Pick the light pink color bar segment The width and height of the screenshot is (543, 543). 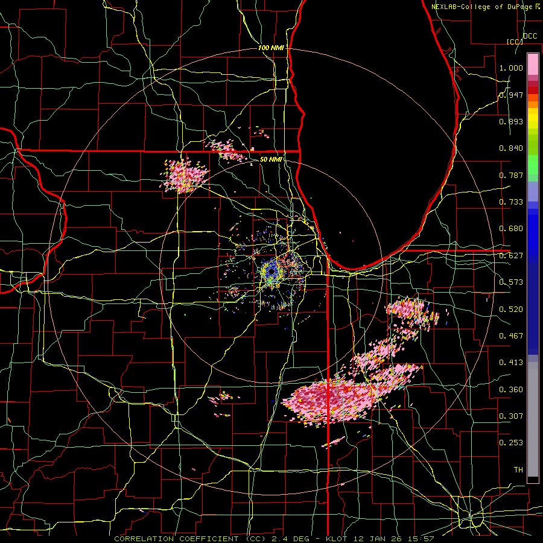coord(533,64)
